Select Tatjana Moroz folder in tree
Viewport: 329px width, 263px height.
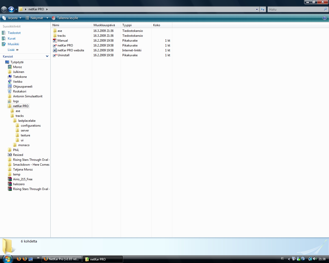23,170
